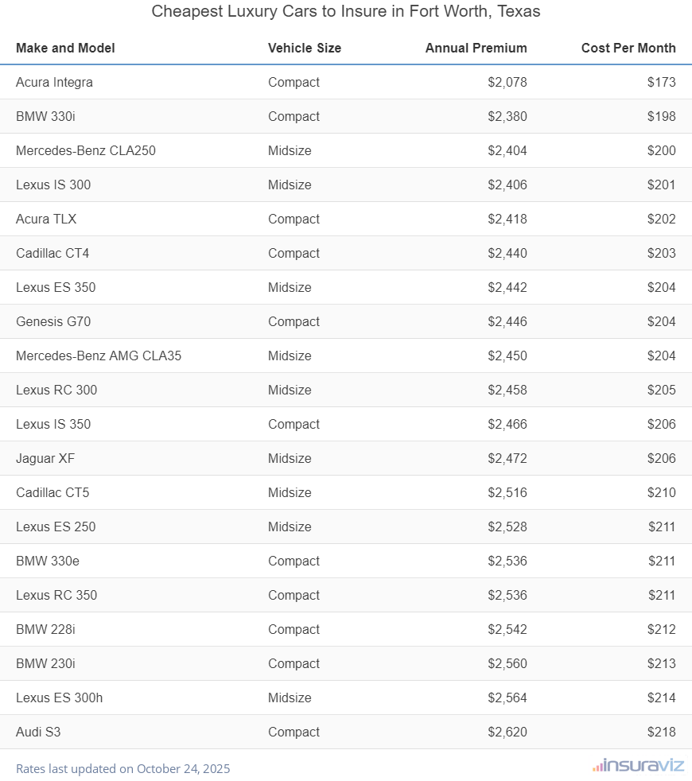Screen dimensions: 692x781
Task: Select the Acura Integra row name
Action: (54, 82)
